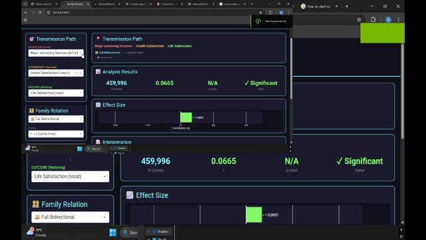Click the Effect Size icon in small window

[x=98, y=105]
